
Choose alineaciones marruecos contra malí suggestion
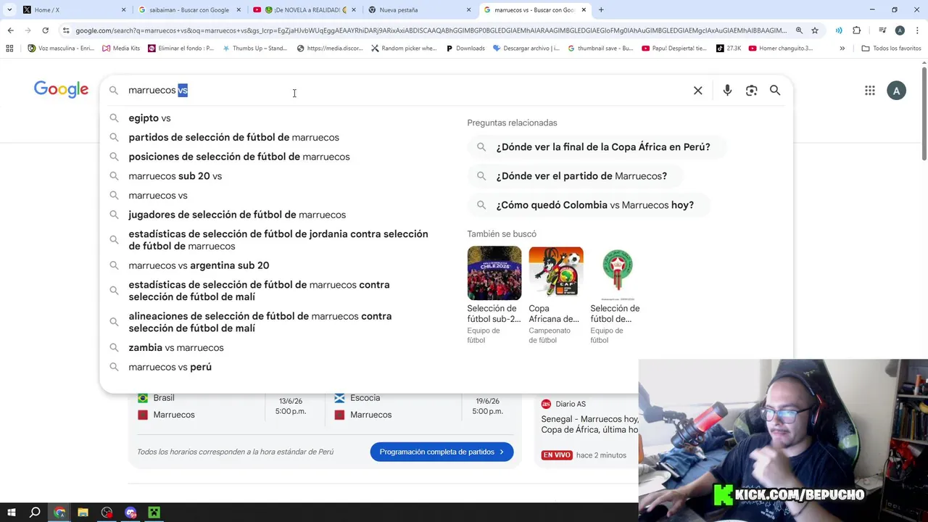point(260,322)
